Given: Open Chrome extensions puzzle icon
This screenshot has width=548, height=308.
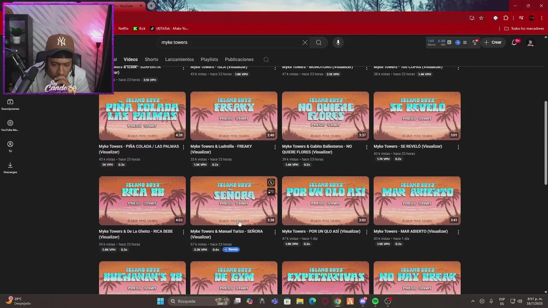Looking at the screenshot, I should click(506, 18).
